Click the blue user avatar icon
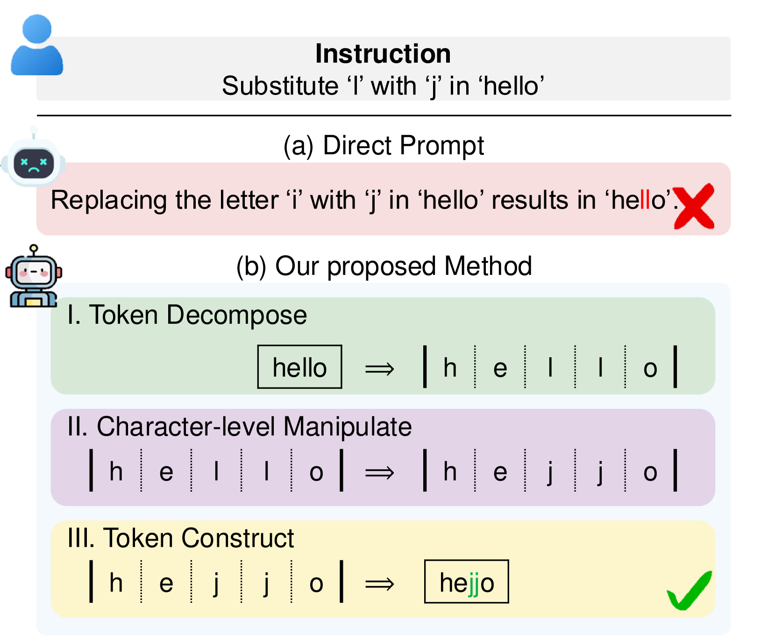Image resolution: width=775 pixels, height=644 pixels. tap(36, 45)
